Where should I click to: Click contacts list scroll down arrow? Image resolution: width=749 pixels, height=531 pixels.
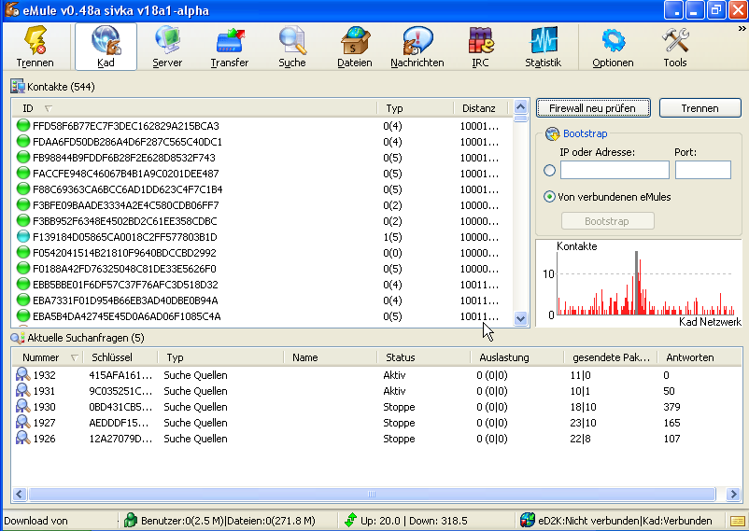click(521, 318)
